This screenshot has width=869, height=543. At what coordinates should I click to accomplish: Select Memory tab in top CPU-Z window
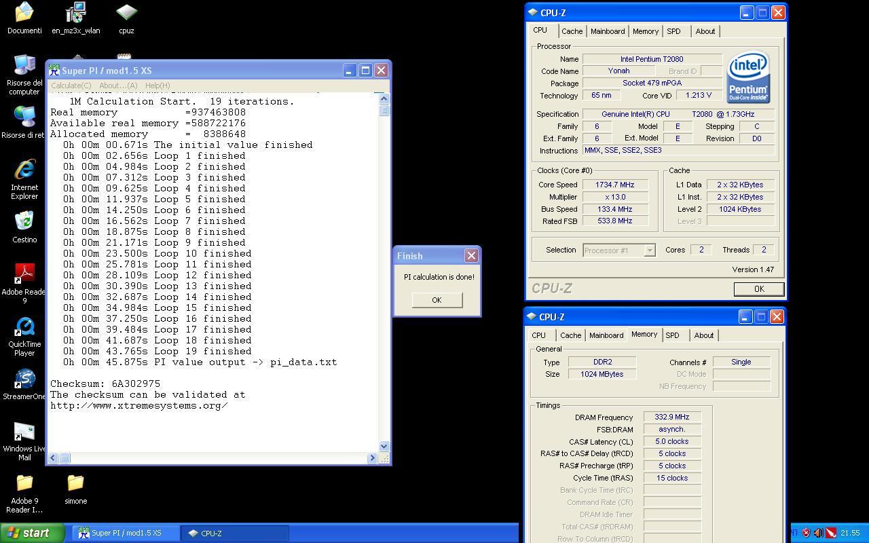(646, 31)
